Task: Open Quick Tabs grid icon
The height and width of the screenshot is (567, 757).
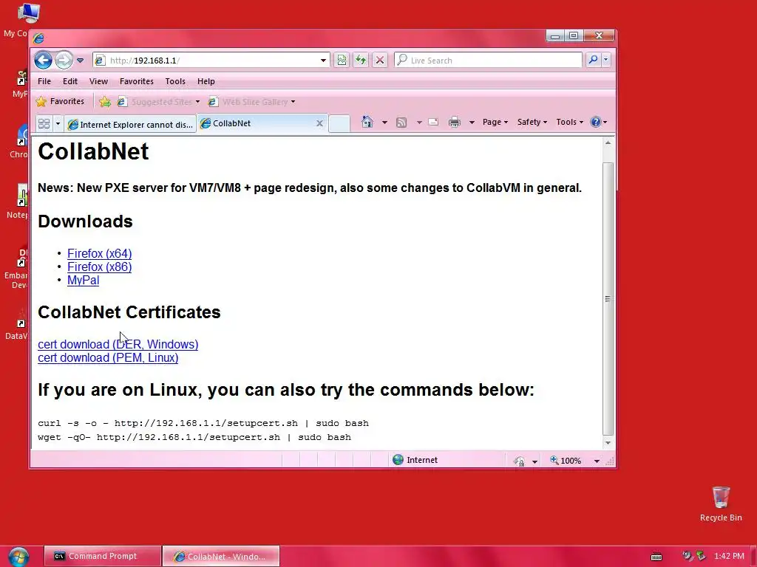Action: tap(44, 124)
